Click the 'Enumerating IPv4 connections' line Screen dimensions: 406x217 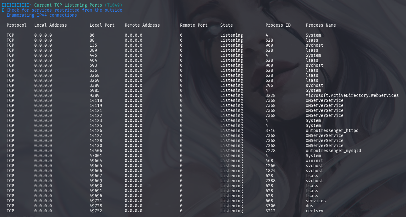(42, 15)
